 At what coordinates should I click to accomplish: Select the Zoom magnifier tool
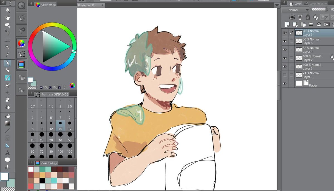(8, 10)
